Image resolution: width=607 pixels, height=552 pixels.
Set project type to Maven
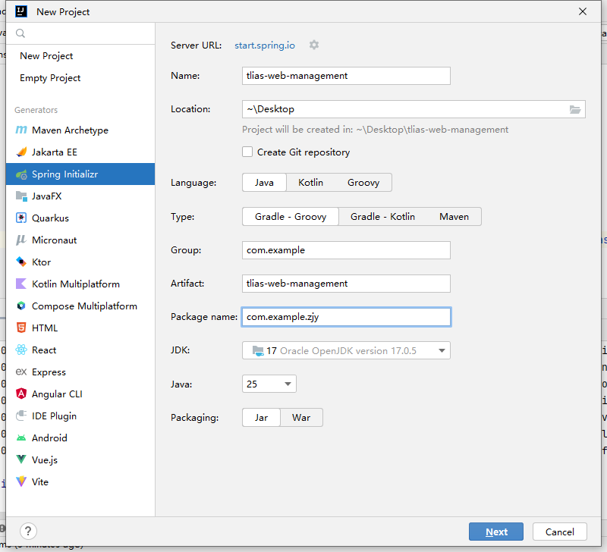point(454,217)
